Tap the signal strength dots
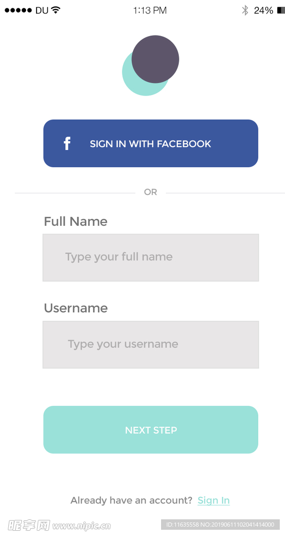Screen dimensions: 285x535 [x=18, y=10]
